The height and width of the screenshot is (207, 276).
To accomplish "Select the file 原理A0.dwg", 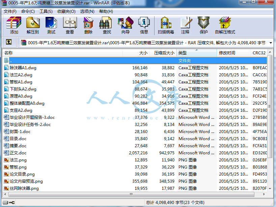I will coord(21,96).
